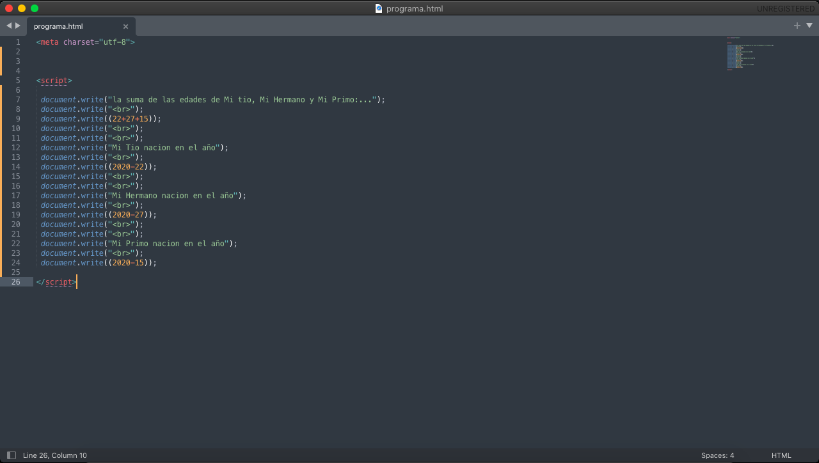Viewport: 819px width, 463px height.
Task: Change HTML syntax in status bar
Action: click(781, 455)
